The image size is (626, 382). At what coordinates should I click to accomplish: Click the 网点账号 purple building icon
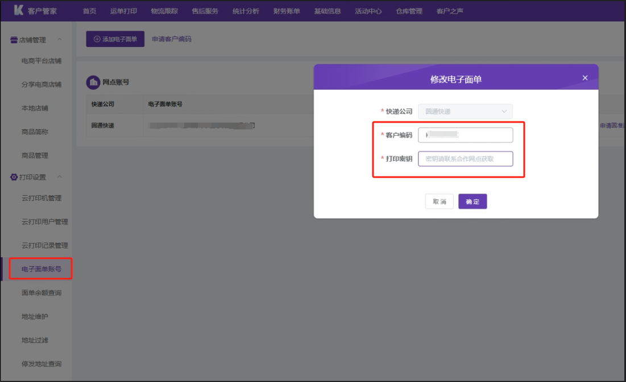(x=93, y=82)
